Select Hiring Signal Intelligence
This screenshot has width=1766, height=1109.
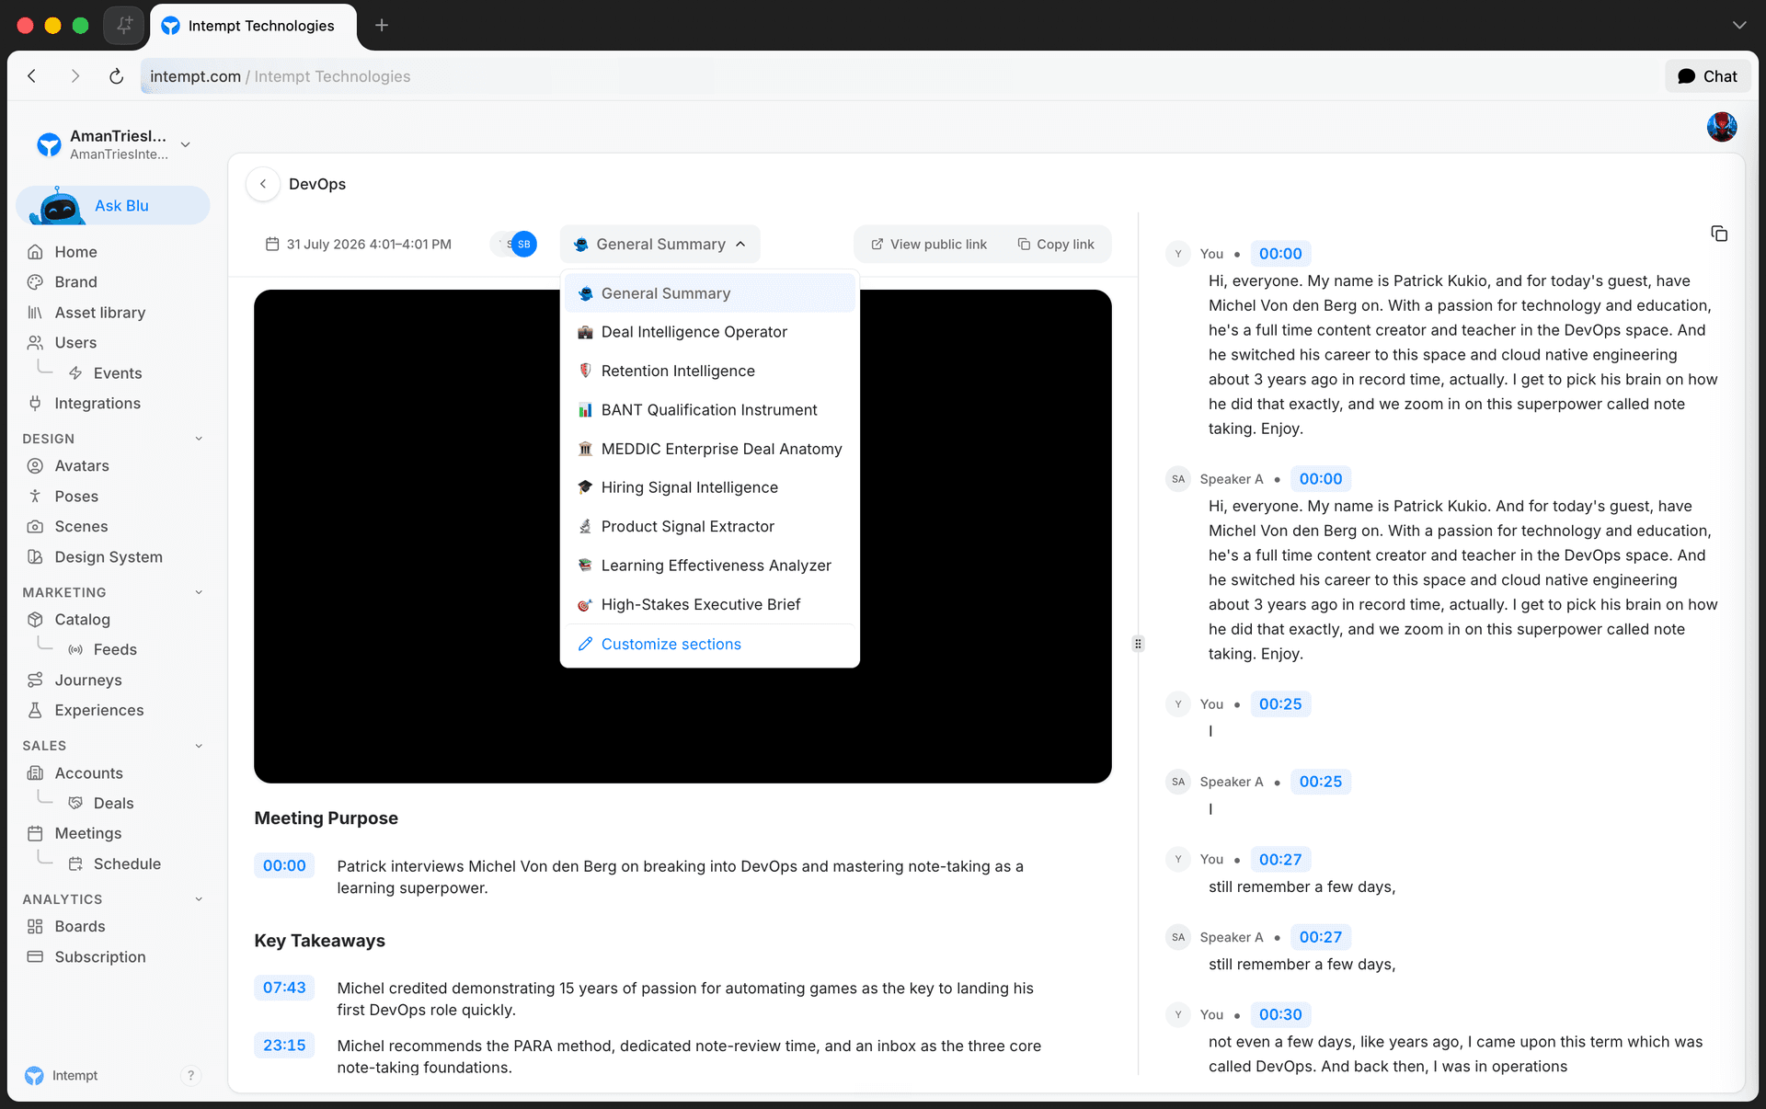click(x=709, y=487)
